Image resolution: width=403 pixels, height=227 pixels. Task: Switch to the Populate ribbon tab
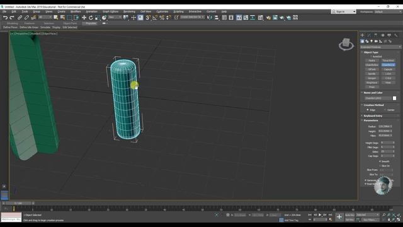coord(91,23)
